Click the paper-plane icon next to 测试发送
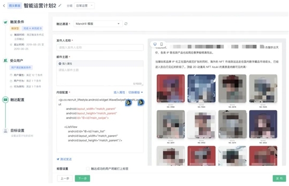This screenshot has height=186, width=289. pos(58,159)
